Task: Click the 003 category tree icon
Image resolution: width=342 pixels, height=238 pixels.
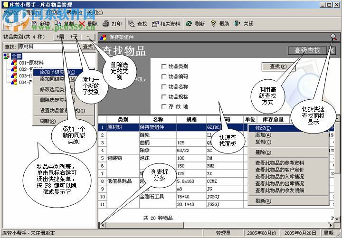Action: tap(14, 76)
